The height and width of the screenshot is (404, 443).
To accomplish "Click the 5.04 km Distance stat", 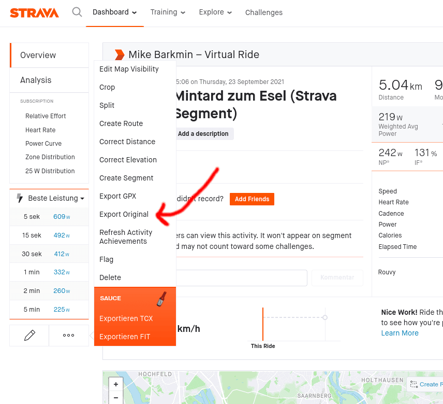I will pos(401,90).
